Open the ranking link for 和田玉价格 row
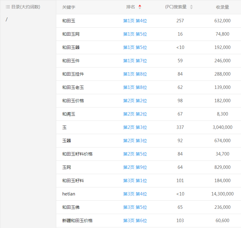Image resolution: width=241 pixels, height=228 pixels. click(135, 101)
